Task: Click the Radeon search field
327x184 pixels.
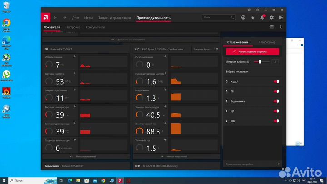Action: [x=218, y=17]
